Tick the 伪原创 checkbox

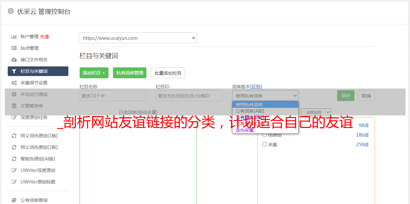point(265,135)
